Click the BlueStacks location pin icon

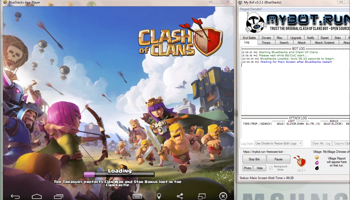[x=159, y=196]
